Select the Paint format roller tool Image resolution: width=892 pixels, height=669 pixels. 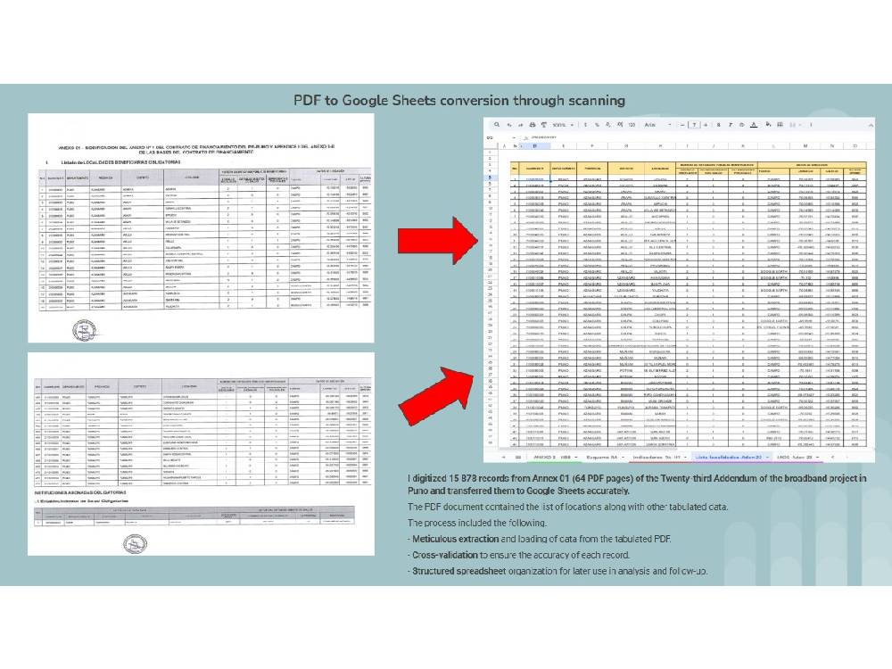tap(544, 125)
